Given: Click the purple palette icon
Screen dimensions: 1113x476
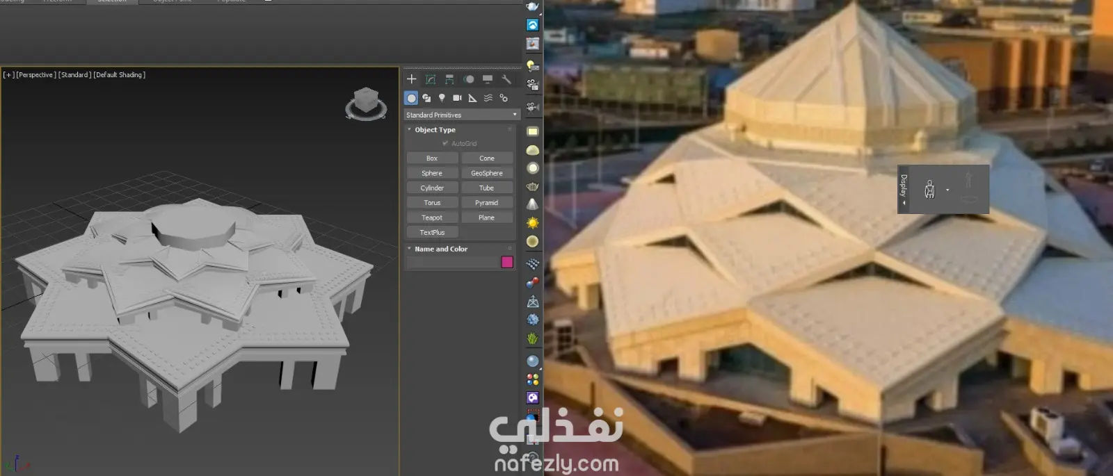Looking at the screenshot, I should [532, 398].
